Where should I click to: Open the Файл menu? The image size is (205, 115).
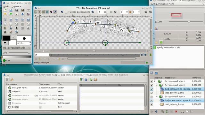coord(6,6)
